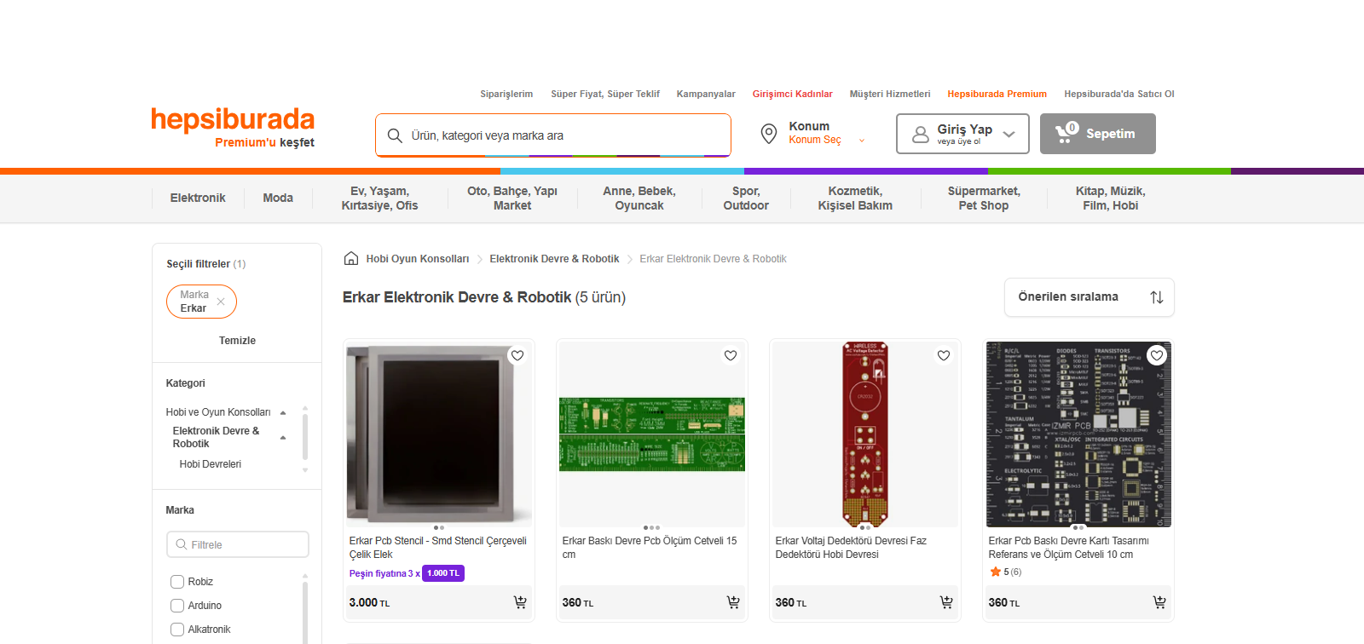
Task: Focus the brand Filtrele input field
Action: (x=238, y=544)
